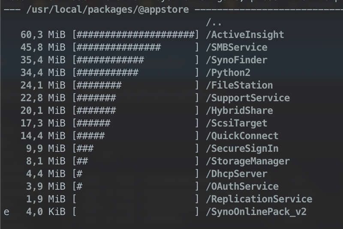Click the full usage bar for ActiveInsight

pos(135,35)
